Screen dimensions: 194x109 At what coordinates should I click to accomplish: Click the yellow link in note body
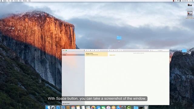pyautogui.click(x=112, y=55)
